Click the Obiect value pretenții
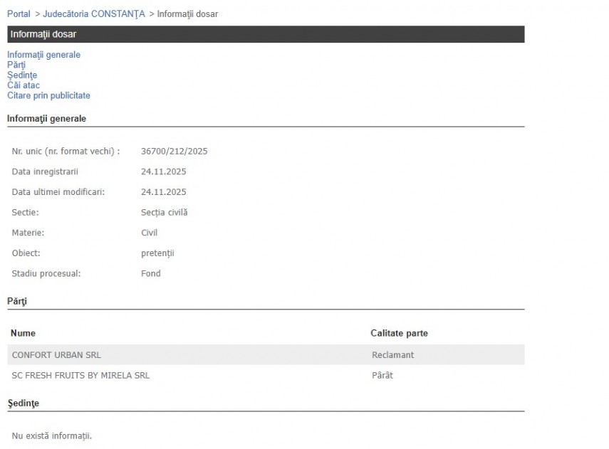 tap(157, 253)
